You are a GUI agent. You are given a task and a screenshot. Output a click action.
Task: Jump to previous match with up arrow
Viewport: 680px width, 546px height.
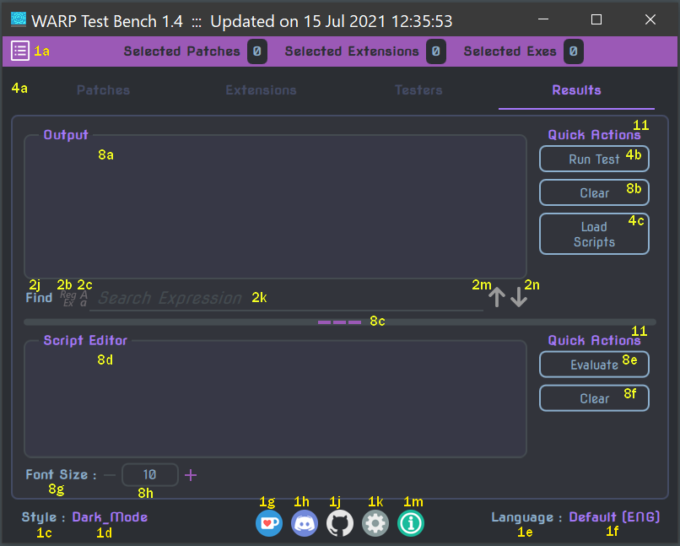497,298
